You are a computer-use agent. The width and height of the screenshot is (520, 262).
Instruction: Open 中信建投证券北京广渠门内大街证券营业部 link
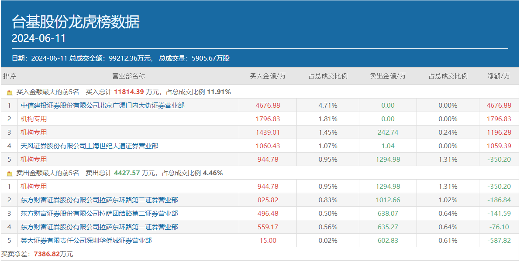(103, 105)
